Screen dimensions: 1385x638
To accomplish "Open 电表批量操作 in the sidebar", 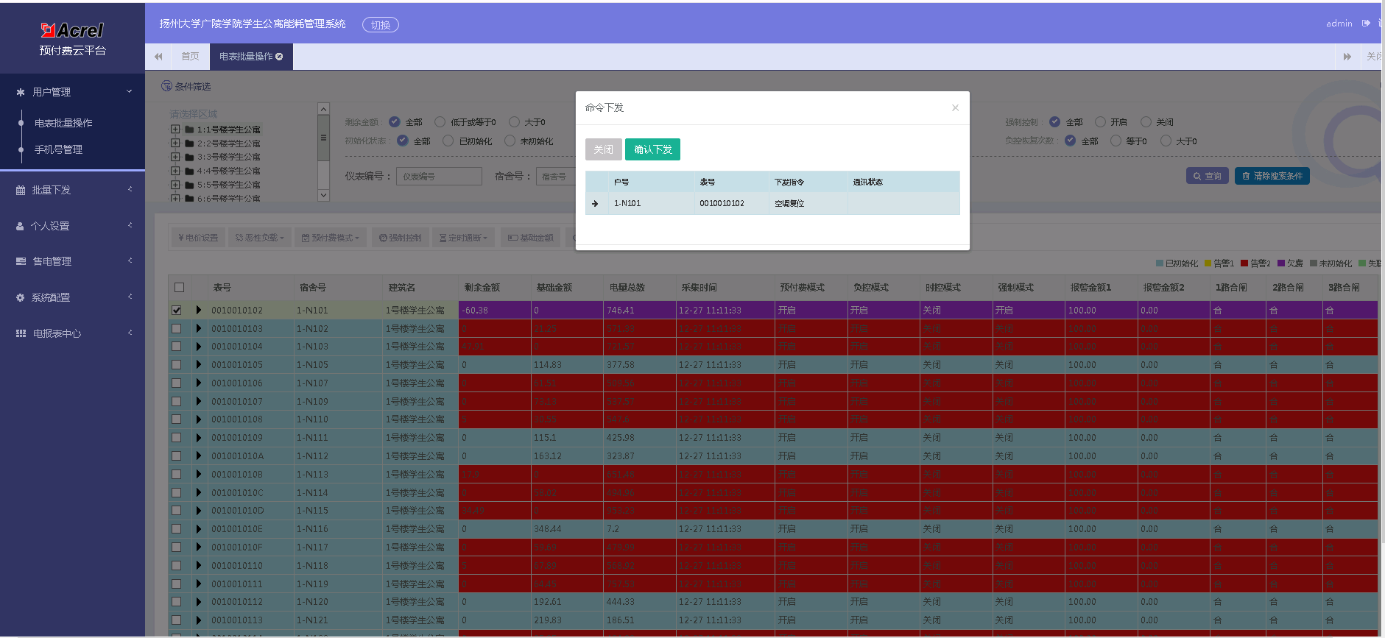I will pyautogui.click(x=63, y=123).
